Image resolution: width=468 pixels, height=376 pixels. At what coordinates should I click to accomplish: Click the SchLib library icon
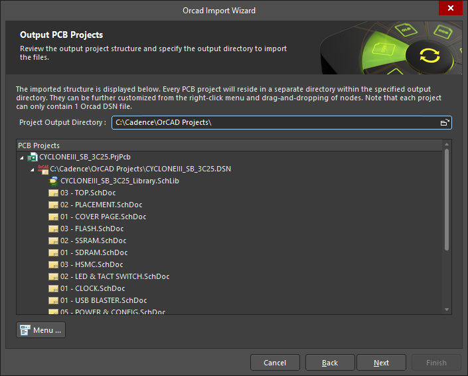pyautogui.click(x=53, y=181)
